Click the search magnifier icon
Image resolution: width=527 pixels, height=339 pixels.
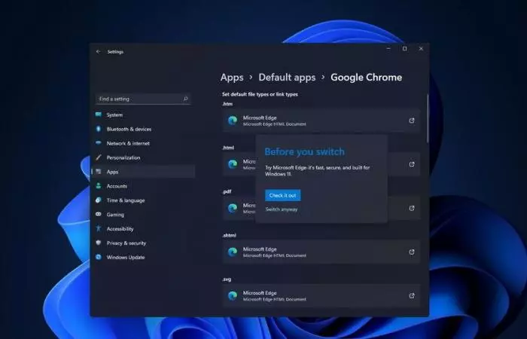point(185,99)
